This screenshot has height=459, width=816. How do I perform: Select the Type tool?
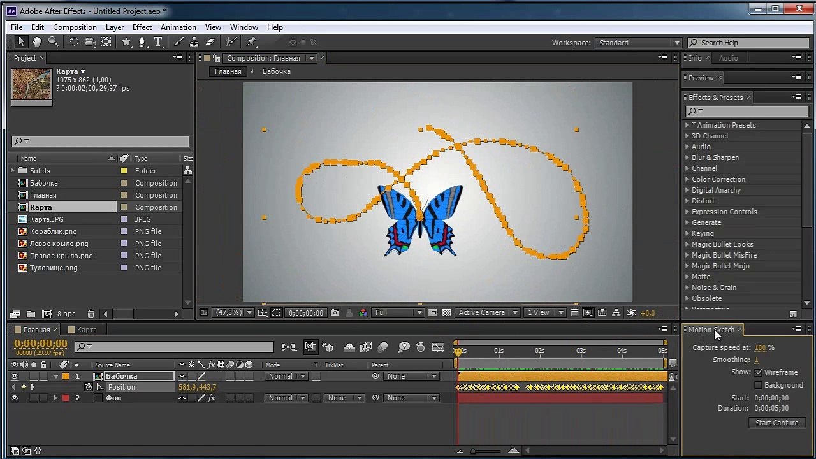point(158,42)
